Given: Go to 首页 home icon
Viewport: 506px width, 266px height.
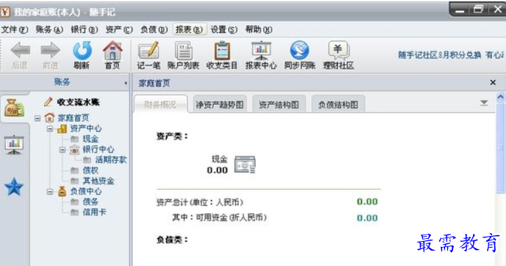Looking at the screenshot, I should tap(112, 51).
